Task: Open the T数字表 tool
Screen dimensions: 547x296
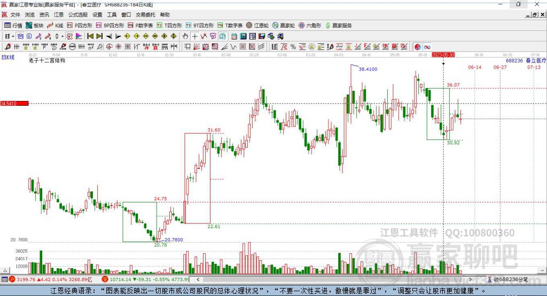Action: point(230,26)
